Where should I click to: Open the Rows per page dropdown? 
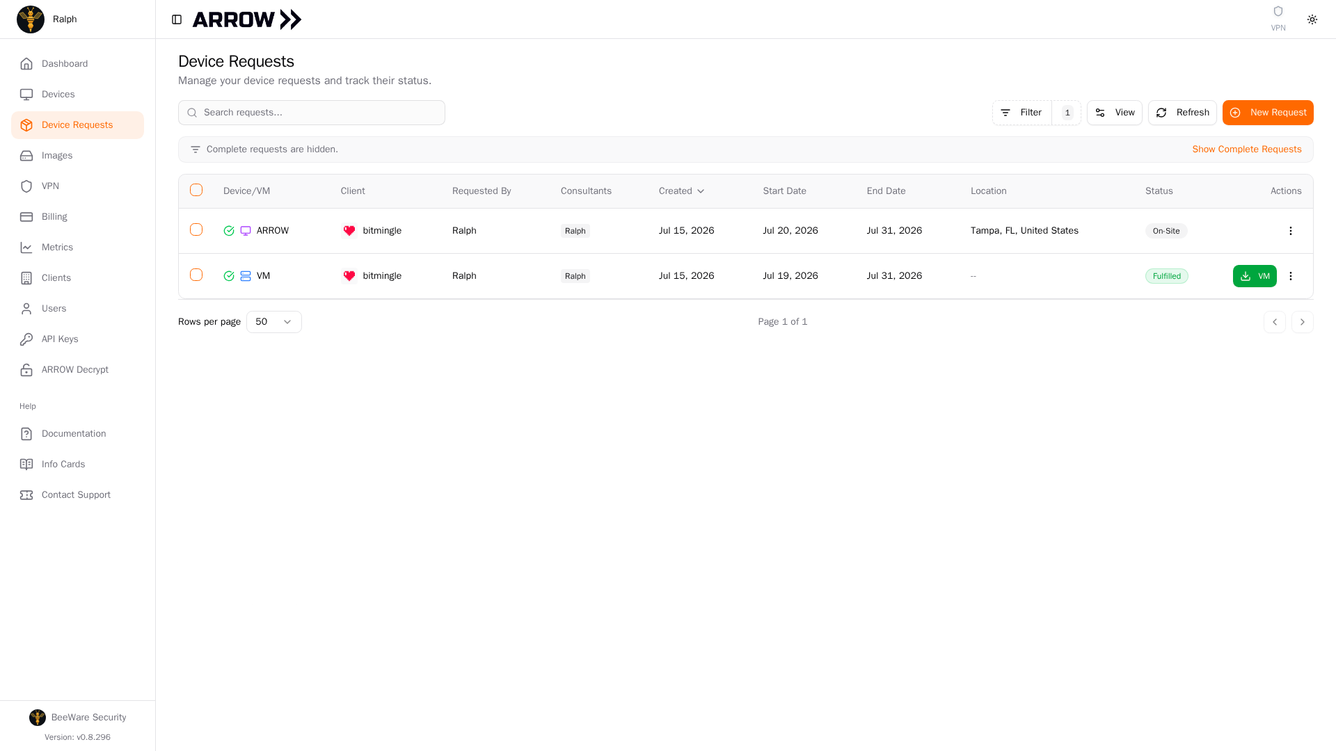273,322
